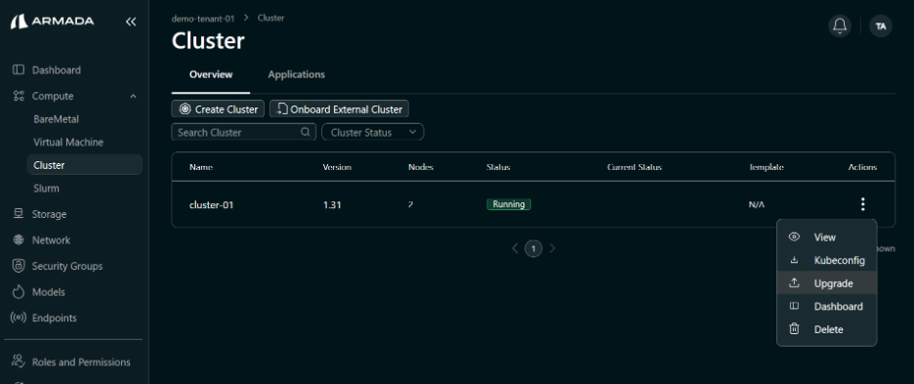The image size is (914, 384).
Task: Click the Roles and Permissions icon
Action: click(x=19, y=362)
